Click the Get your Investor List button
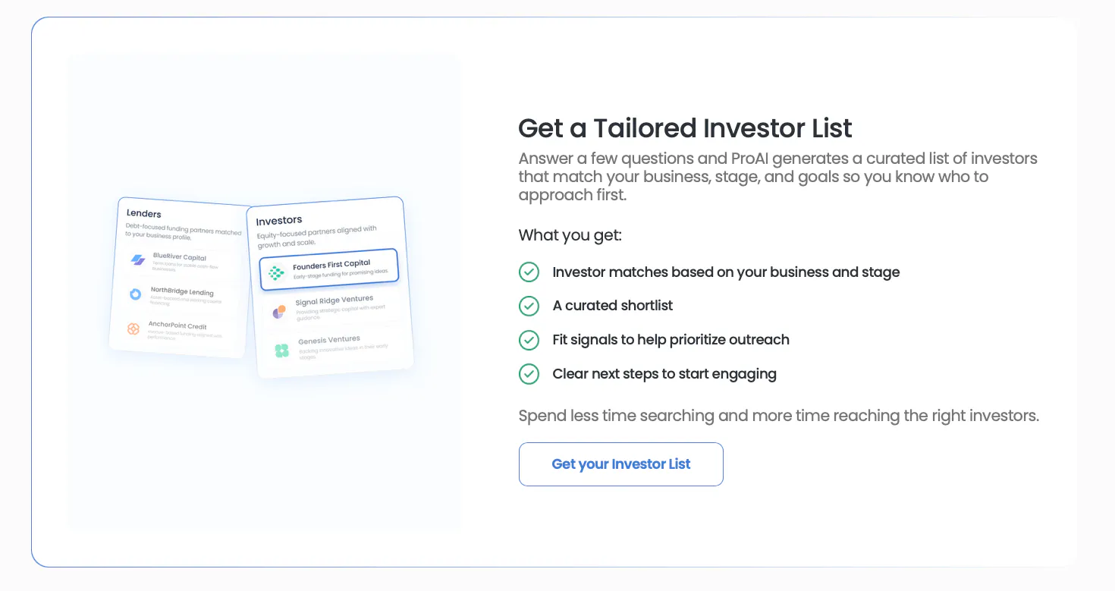This screenshot has height=591, width=1115. click(620, 464)
